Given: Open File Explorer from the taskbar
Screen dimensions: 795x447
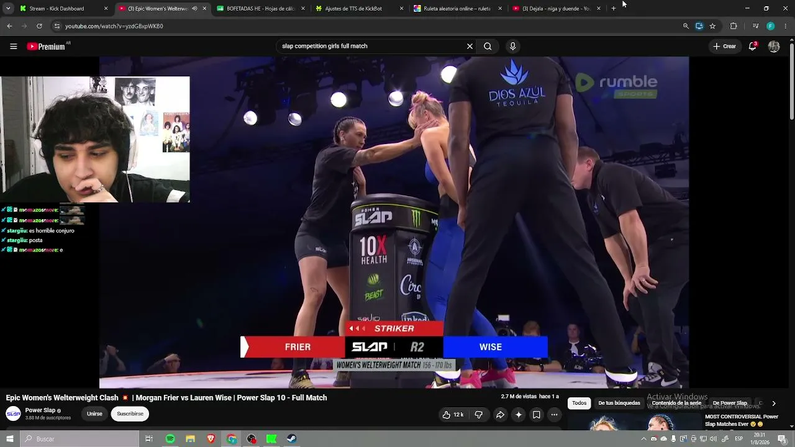Looking at the screenshot, I should tap(191, 439).
